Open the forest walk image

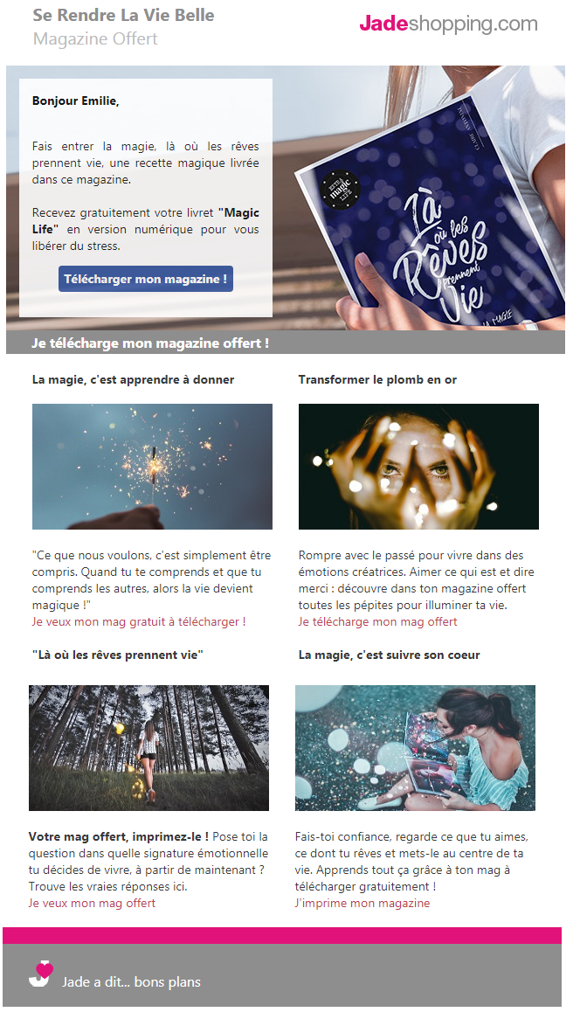[x=149, y=748]
